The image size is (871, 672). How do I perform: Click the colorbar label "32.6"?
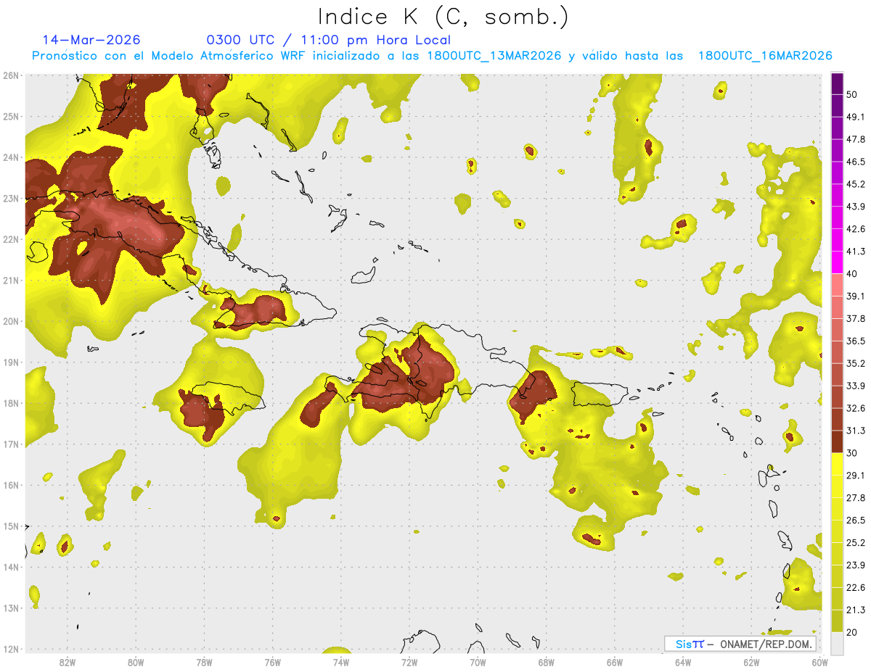pos(855,408)
